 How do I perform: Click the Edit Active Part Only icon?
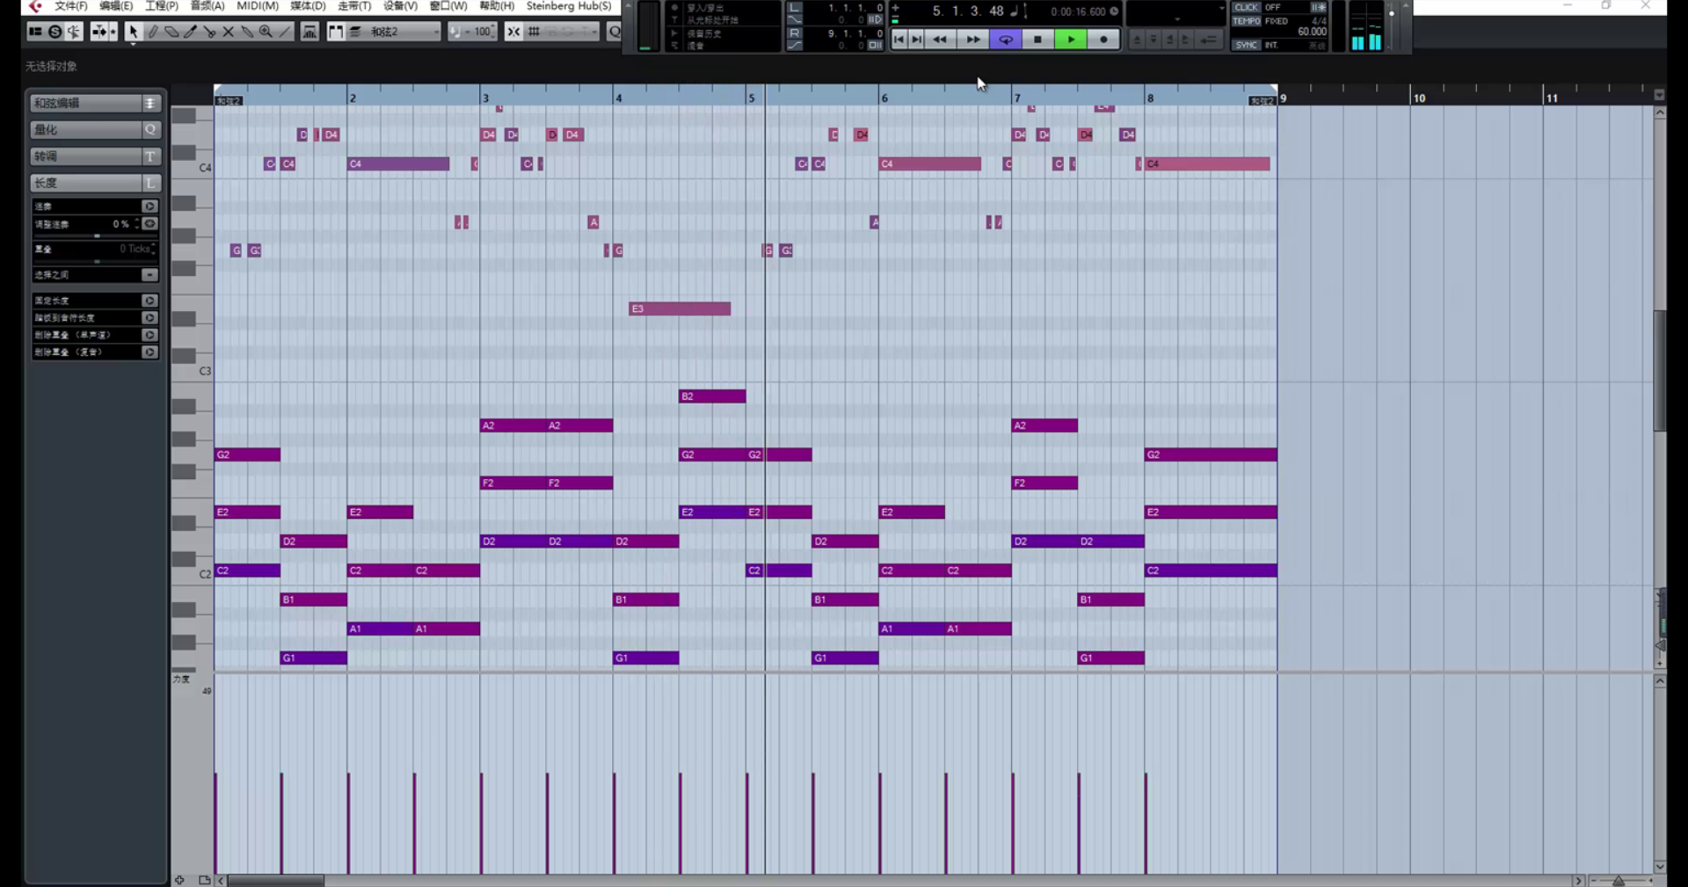(x=355, y=32)
